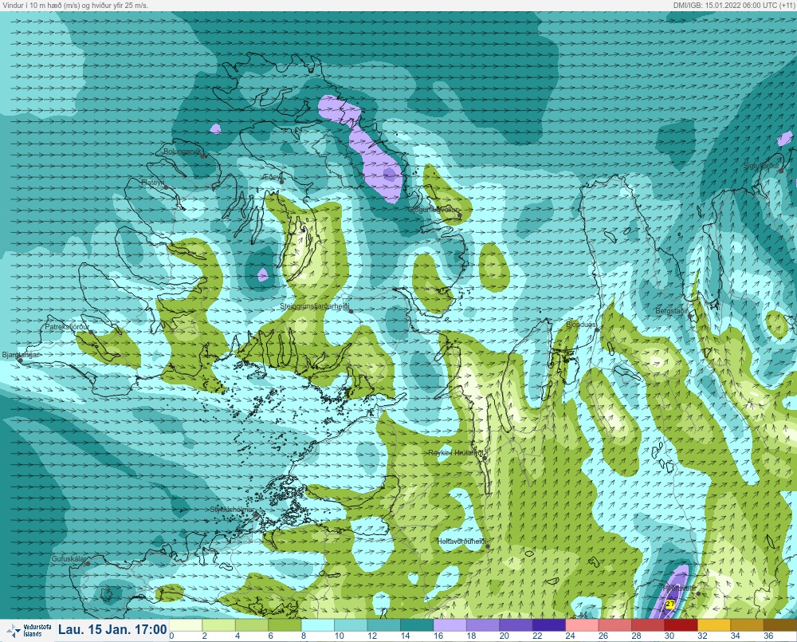Click the Æðey place label
Screen dimensions: 797x642
272,176
